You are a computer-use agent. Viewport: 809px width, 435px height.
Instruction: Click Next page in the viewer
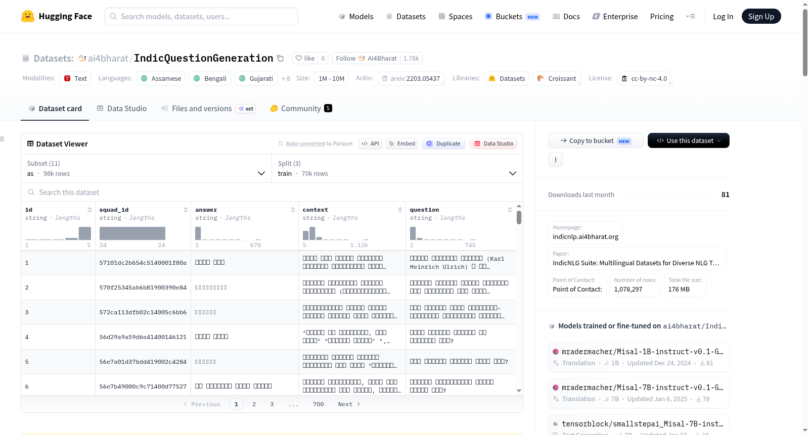click(349, 404)
